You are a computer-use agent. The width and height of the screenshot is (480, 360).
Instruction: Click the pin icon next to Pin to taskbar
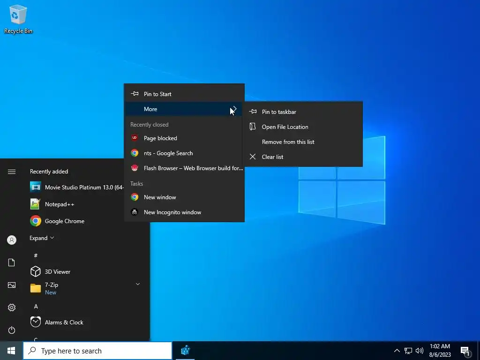(253, 112)
